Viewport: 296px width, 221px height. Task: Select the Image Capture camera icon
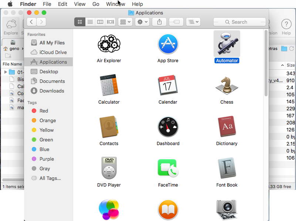[227, 210]
